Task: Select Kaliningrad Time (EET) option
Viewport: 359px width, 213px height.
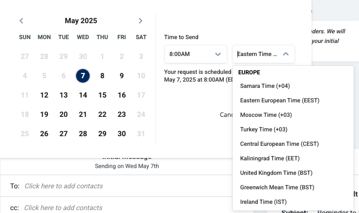Action: 269,158
